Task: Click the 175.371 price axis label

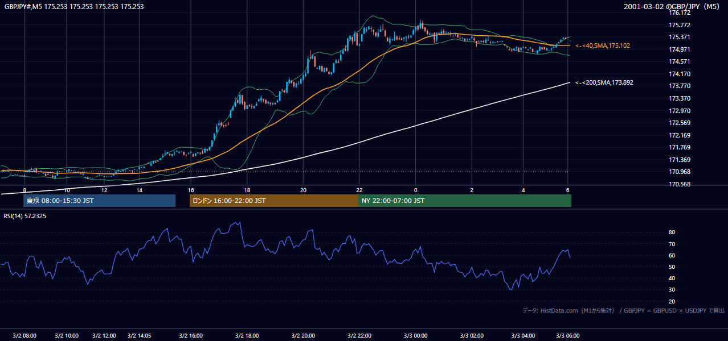Action: (x=679, y=37)
